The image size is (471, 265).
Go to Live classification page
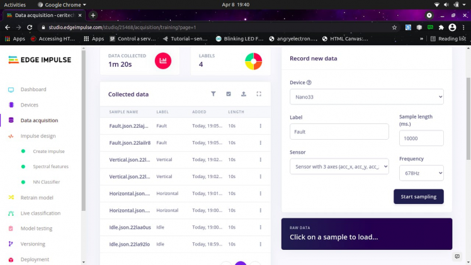[40, 213]
